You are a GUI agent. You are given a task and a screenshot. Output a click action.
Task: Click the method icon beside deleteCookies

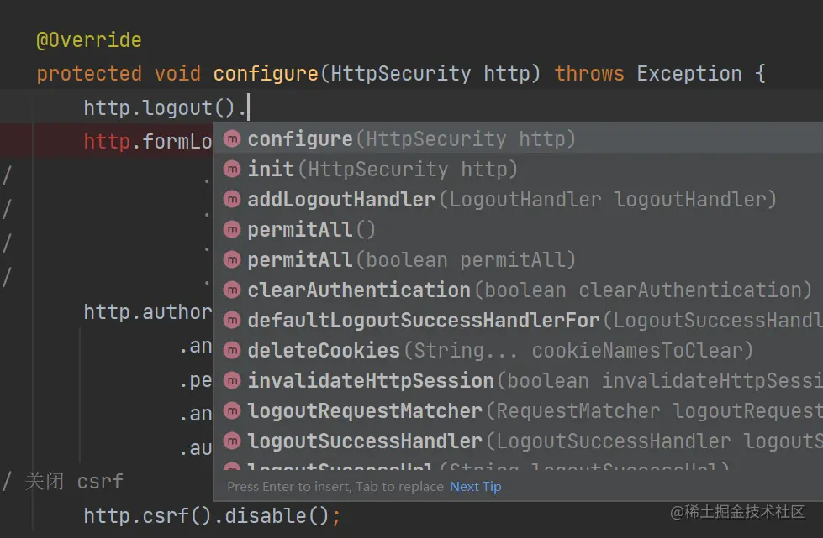tap(231, 351)
